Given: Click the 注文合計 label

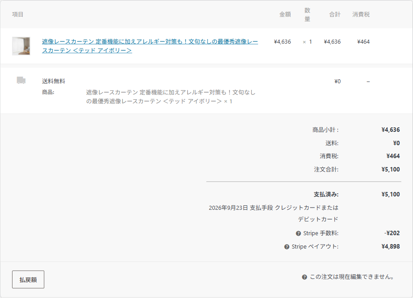Looking at the screenshot, I should pos(326,170).
